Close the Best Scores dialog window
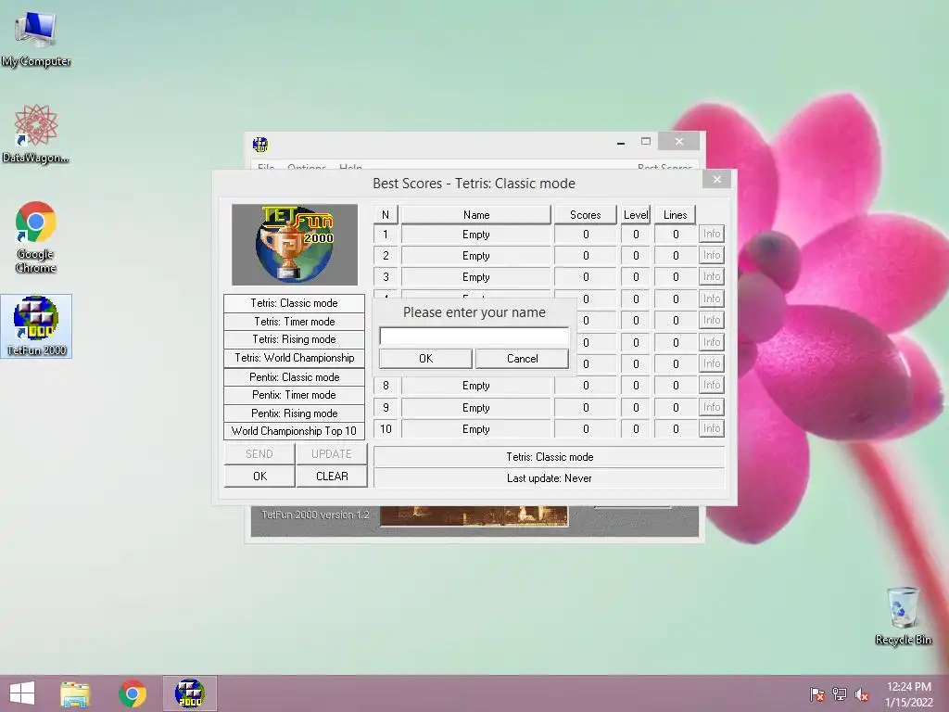The image size is (949, 712). tap(716, 179)
